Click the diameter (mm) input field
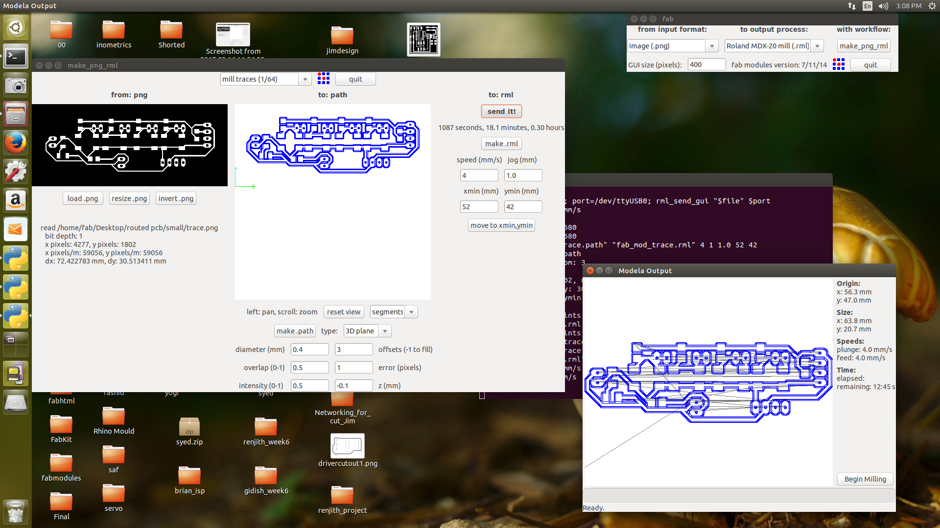The width and height of the screenshot is (940, 528). point(309,350)
